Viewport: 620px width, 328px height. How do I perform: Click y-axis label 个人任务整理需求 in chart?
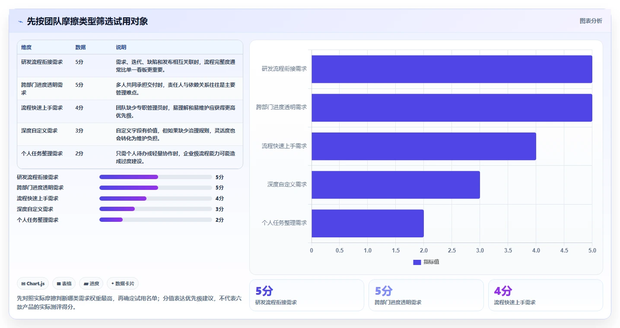[x=284, y=223]
